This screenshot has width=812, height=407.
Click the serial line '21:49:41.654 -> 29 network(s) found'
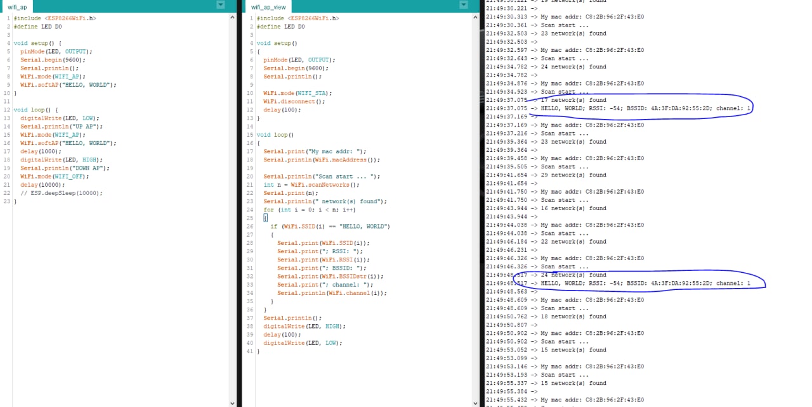coord(546,175)
